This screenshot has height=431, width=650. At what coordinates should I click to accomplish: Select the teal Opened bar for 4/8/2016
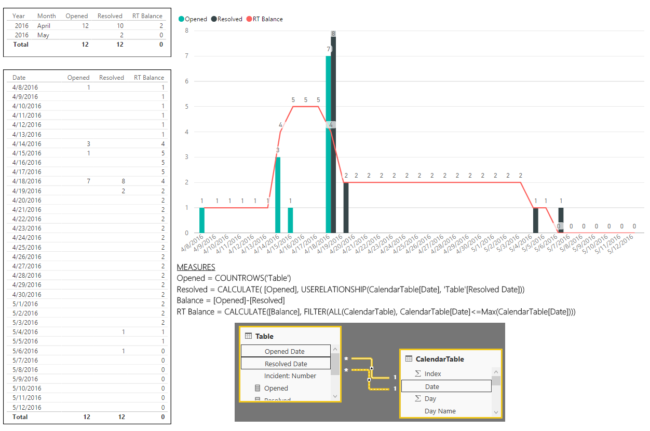pyautogui.click(x=202, y=220)
